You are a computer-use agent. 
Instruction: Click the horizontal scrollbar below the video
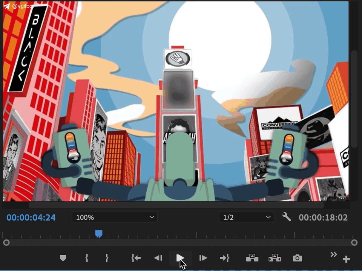[x=176, y=205]
